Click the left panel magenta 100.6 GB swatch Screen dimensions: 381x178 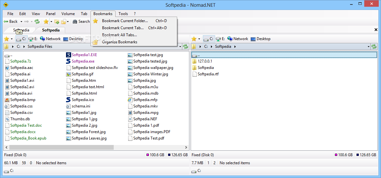[148, 155]
